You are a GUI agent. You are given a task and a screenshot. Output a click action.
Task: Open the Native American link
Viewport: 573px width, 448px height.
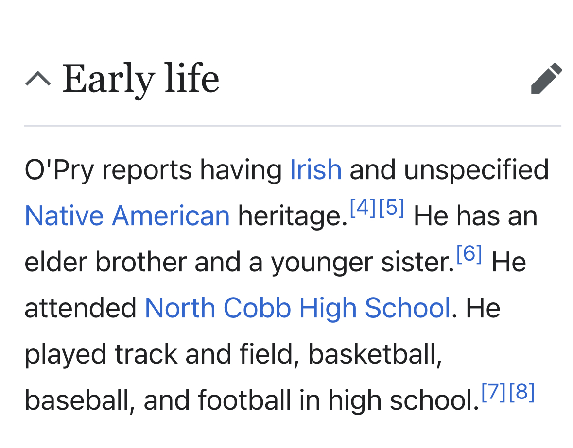click(x=127, y=216)
